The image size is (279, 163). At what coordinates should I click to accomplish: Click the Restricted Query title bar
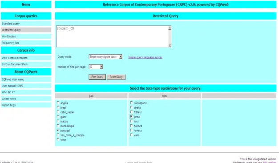166,16
